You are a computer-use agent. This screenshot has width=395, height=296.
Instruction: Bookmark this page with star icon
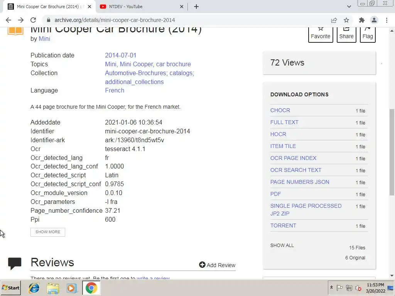click(346, 20)
